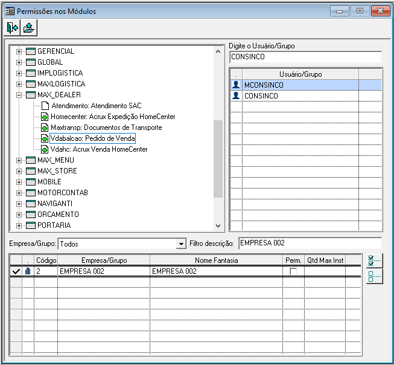394x365 pixels.
Task: Click the building icon in EMPRESA 002 row
Action: [28, 271]
